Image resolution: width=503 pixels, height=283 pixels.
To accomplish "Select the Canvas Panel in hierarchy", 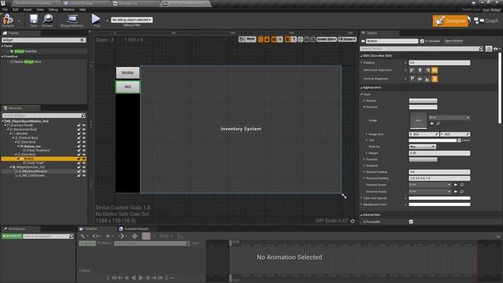I will click(22, 126).
